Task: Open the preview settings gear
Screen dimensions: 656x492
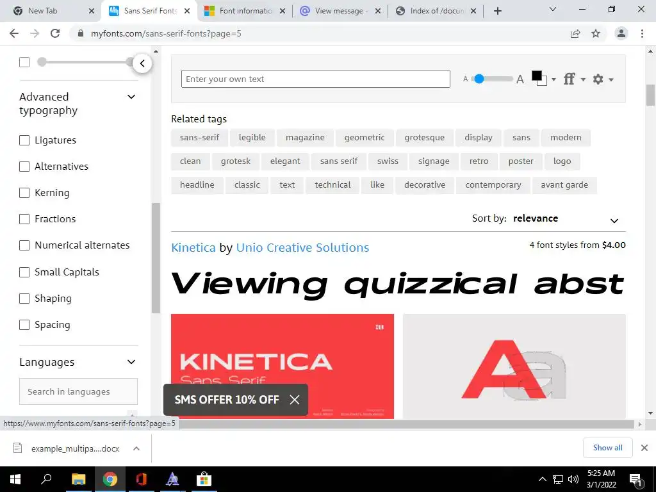Action: [x=603, y=79]
